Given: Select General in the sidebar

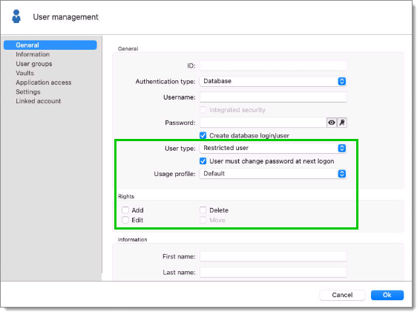Looking at the screenshot, I should tap(50, 45).
